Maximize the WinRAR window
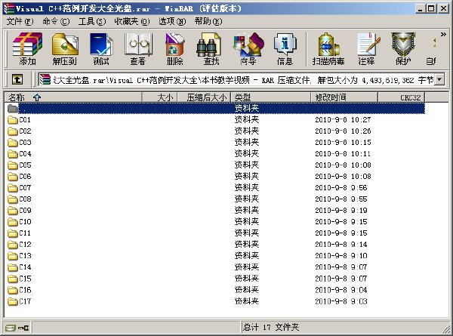The width and height of the screenshot is (453, 336). point(431,8)
